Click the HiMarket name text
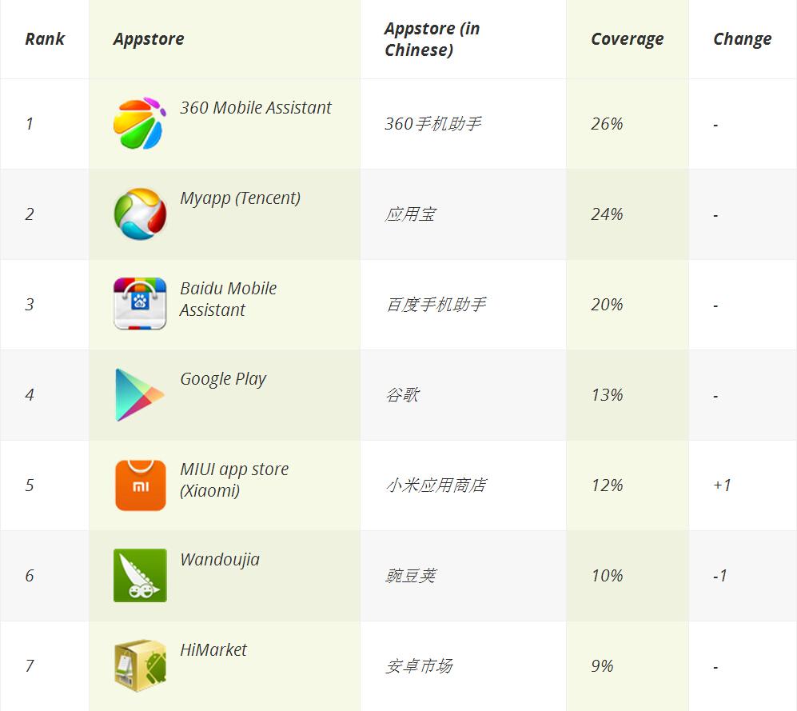The width and height of the screenshot is (797, 711). click(x=213, y=650)
